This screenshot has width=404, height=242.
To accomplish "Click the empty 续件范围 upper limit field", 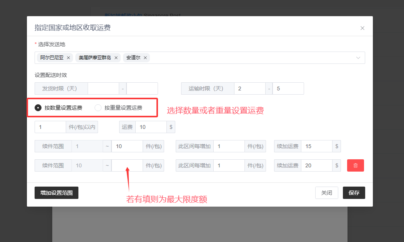I will (127, 165).
